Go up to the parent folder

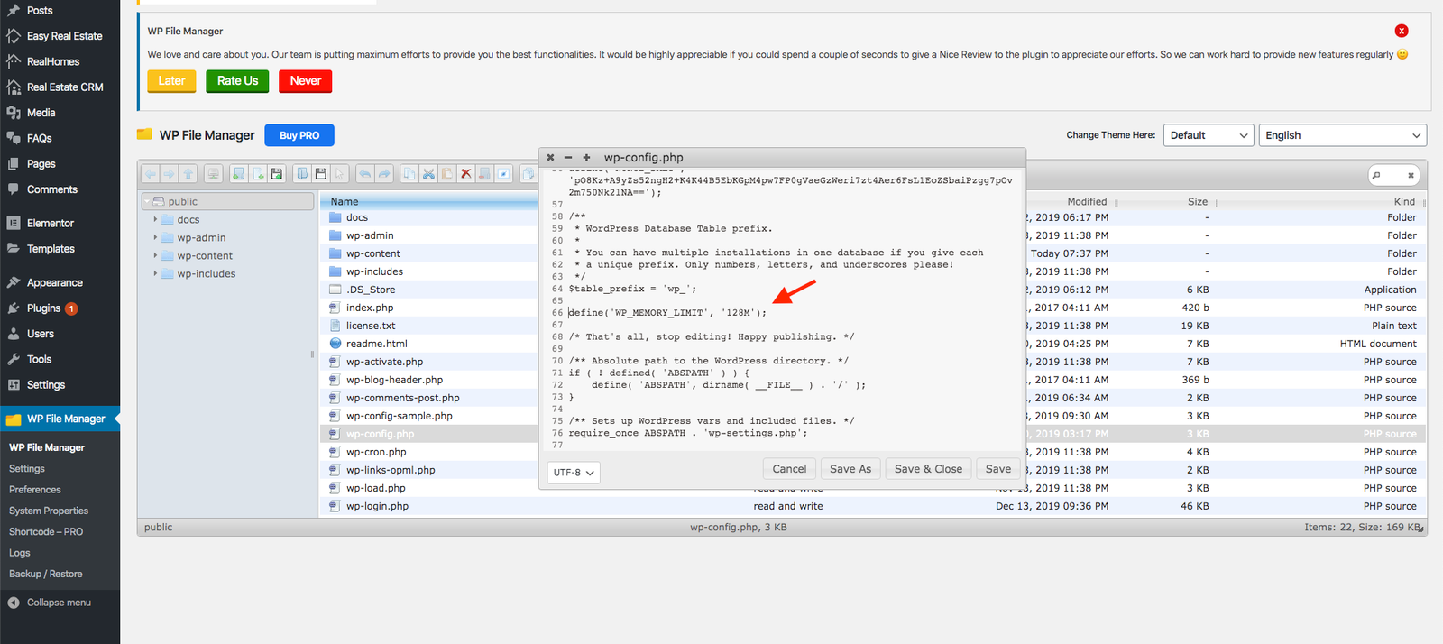click(188, 173)
